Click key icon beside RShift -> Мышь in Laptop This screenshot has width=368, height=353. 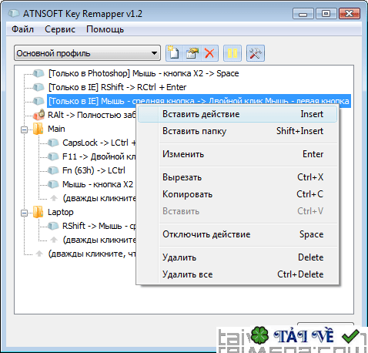point(53,226)
